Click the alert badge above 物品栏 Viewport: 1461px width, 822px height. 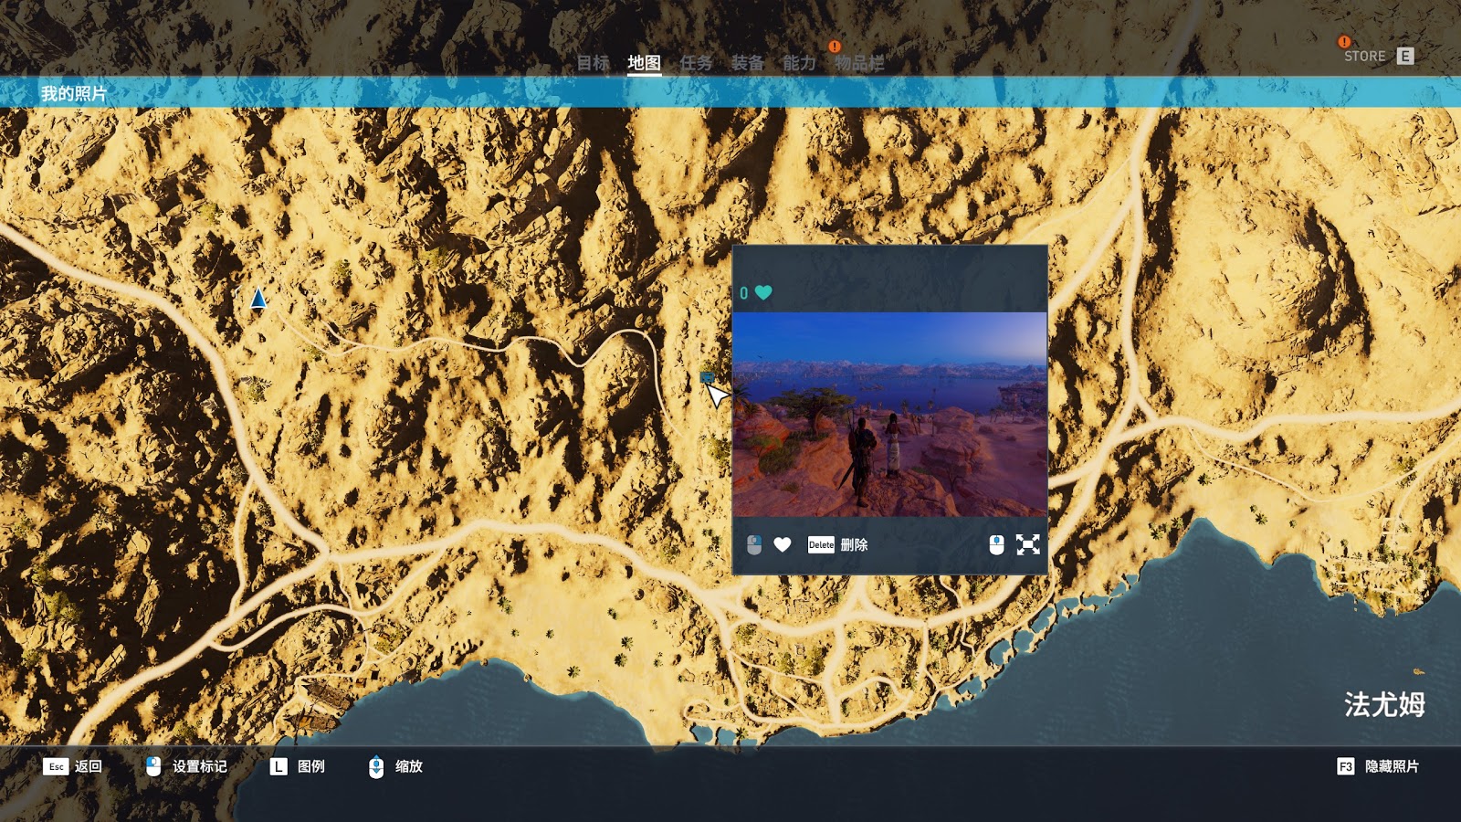point(834,46)
